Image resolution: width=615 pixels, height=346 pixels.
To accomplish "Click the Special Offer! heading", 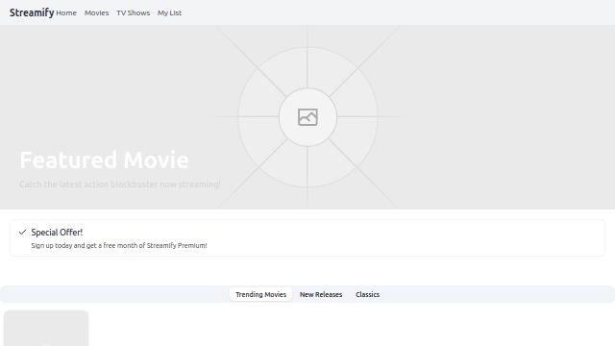I will [x=57, y=233].
